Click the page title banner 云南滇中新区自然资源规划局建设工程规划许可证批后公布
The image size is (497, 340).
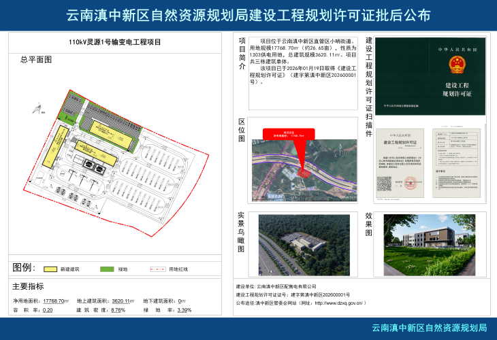click(x=248, y=15)
